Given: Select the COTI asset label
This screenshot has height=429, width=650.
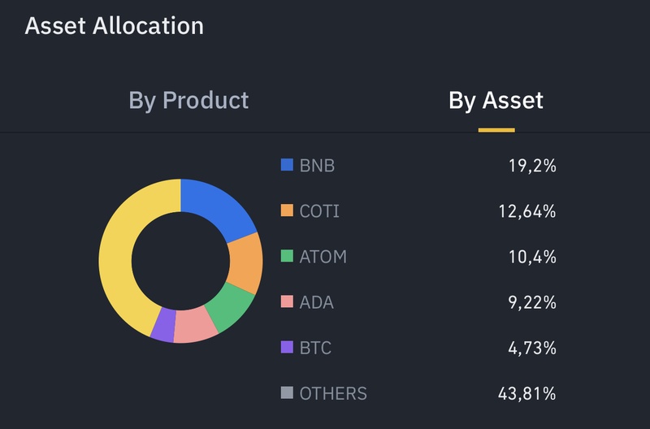Looking at the screenshot, I should (x=319, y=211).
